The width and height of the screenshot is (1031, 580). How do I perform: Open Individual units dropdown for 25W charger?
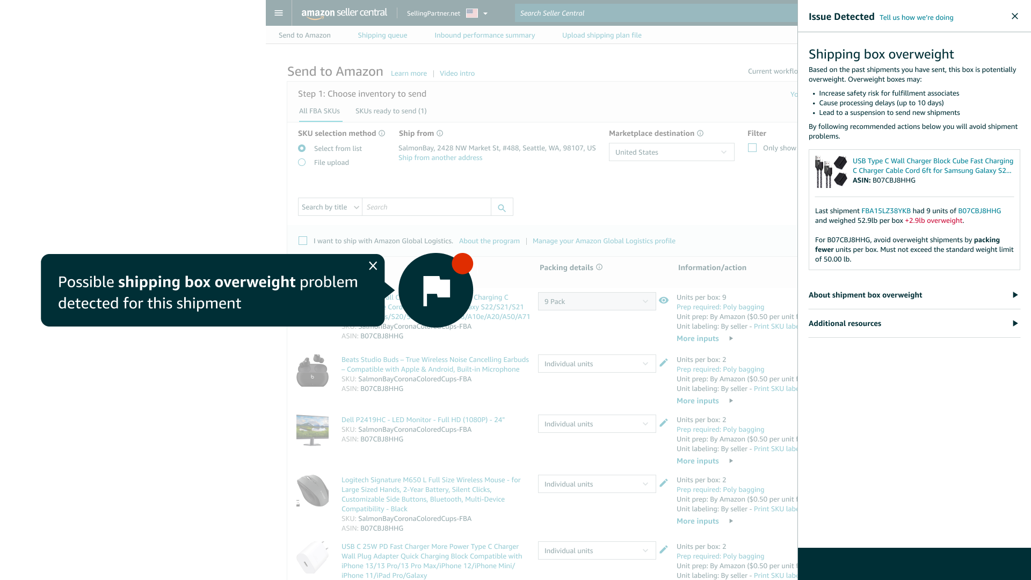pyautogui.click(x=597, y=550)
